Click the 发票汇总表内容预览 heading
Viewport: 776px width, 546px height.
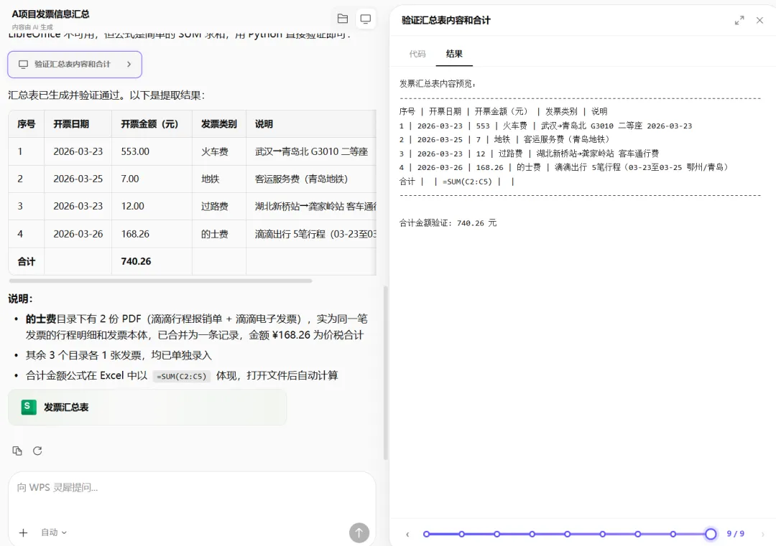click(x=437, y=83)
